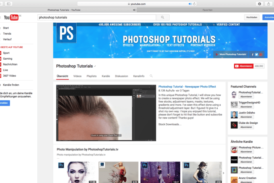This screenshot has width=274, height=183.
Task: Open the Safari downloads button
Action: click(x=259, y=4)
